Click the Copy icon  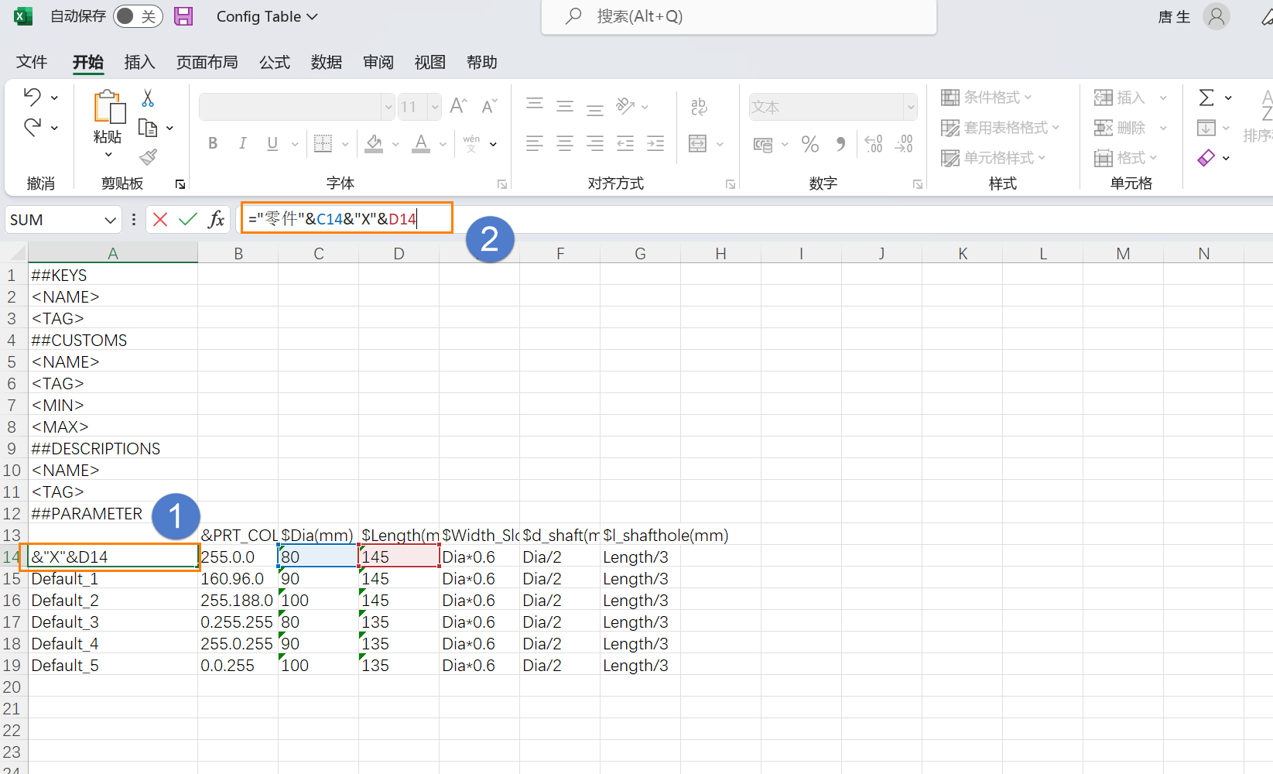[x=147, y=128]
